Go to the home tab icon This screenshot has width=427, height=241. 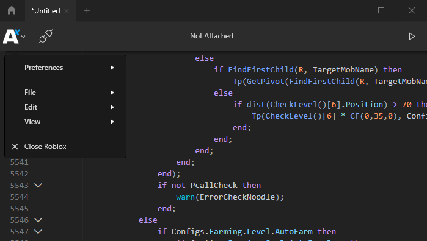tap(12, 10)
